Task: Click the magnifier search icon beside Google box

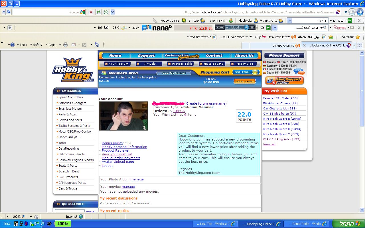Action: [x=9, y=12]
